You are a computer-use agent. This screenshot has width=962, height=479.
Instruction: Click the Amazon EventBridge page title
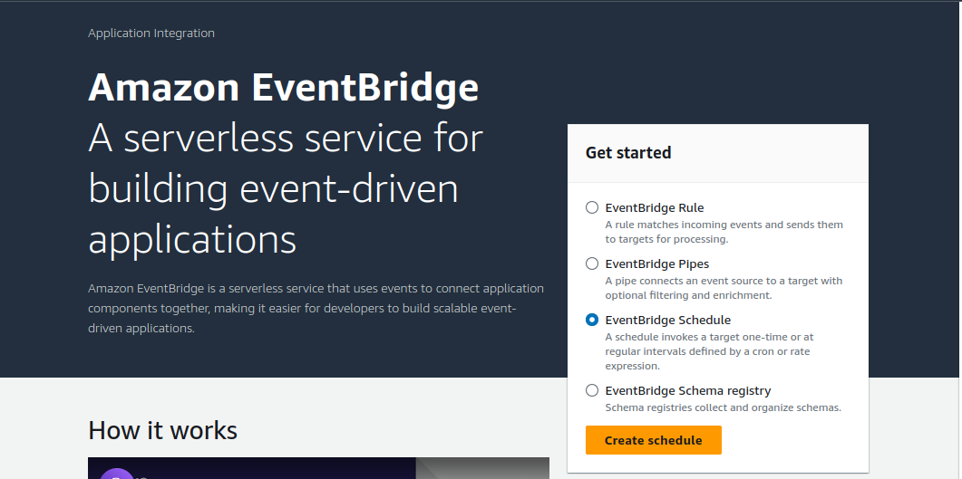pos(283,88)
